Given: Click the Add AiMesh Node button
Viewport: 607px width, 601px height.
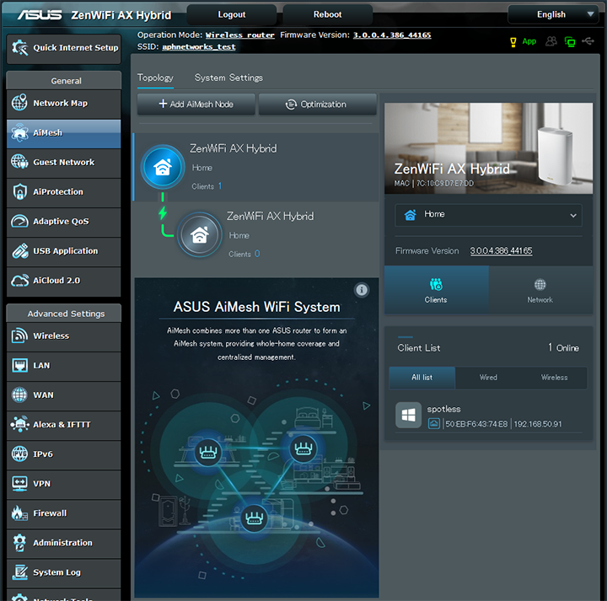Looking at the screenshot, I should [196, 105].
